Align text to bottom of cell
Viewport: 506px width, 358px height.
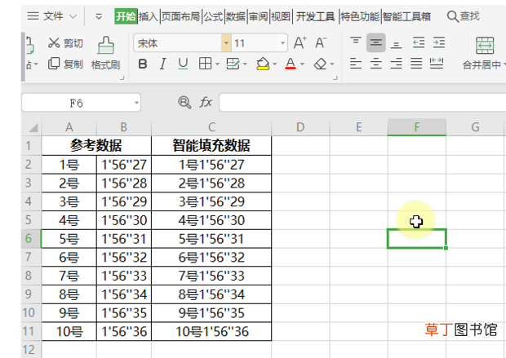[x=396, y=43]
